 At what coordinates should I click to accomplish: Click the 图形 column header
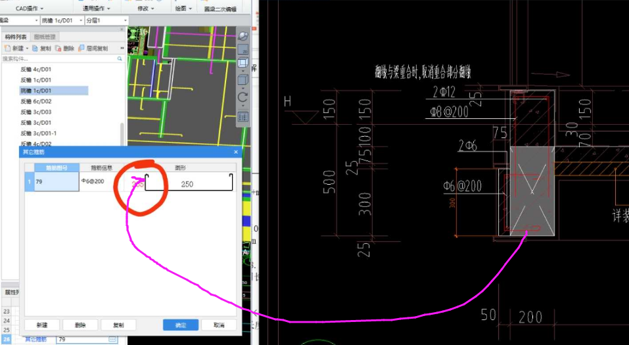point(180,168)
